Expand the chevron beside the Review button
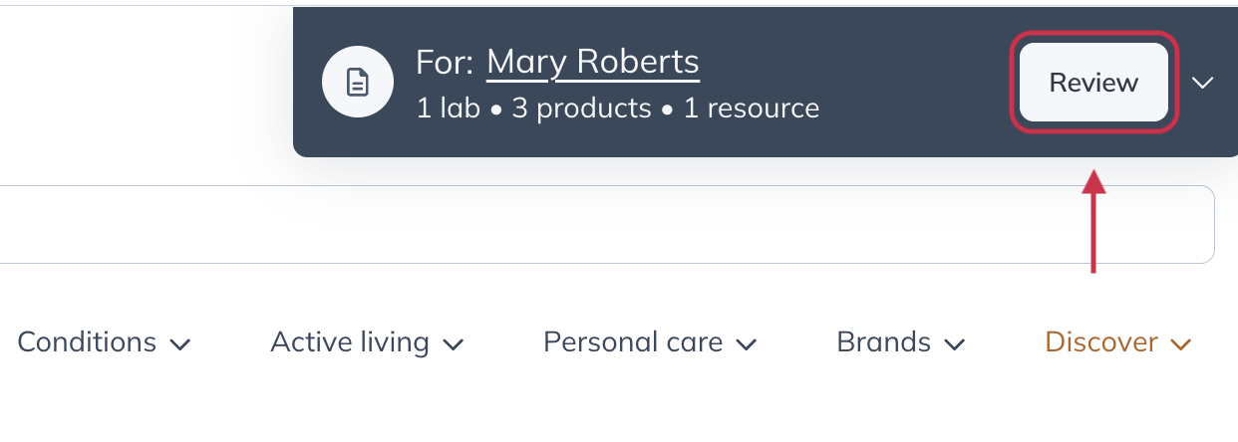 click(1203, 83)
